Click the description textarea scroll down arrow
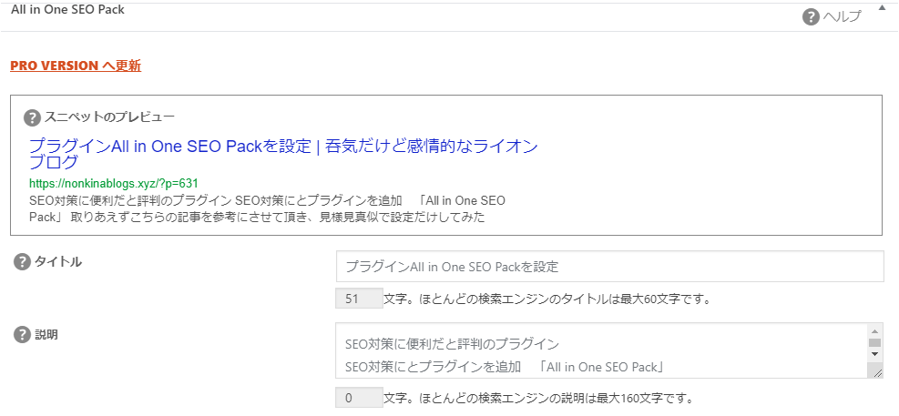The height and width of the screenshot is (416, 899). coord(874,354)
